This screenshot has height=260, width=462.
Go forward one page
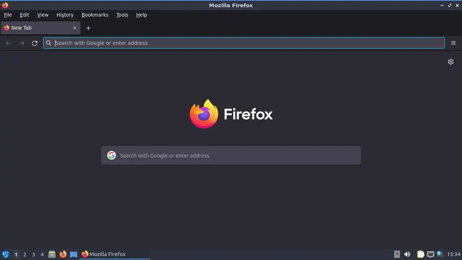[x=22, y=43]
